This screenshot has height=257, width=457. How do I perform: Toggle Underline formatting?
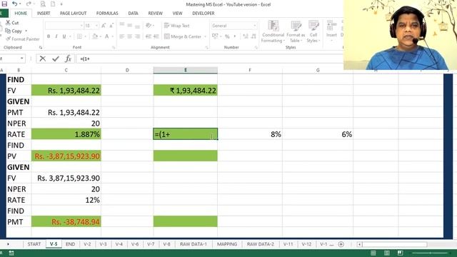(x=64, y=36)
